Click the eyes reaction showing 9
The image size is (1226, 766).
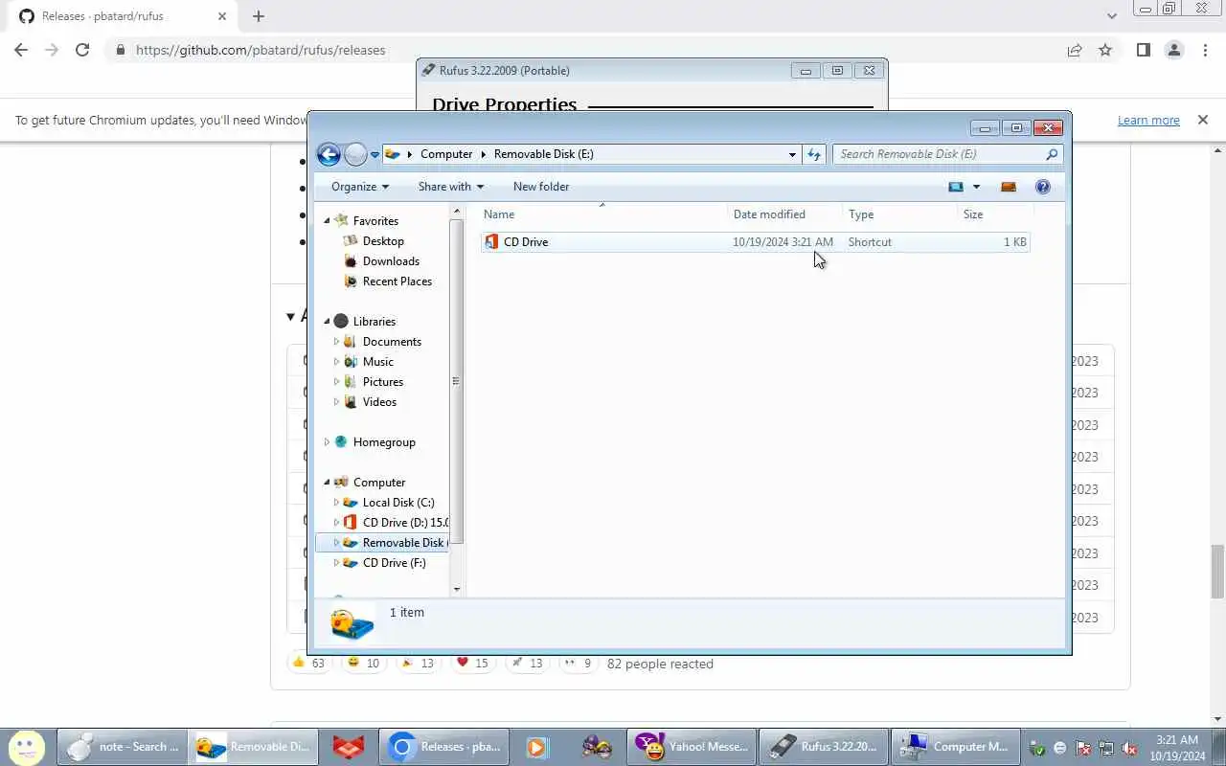point(579,664)
